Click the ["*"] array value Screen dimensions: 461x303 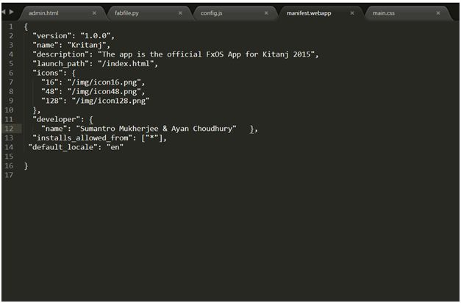(151, 138)
